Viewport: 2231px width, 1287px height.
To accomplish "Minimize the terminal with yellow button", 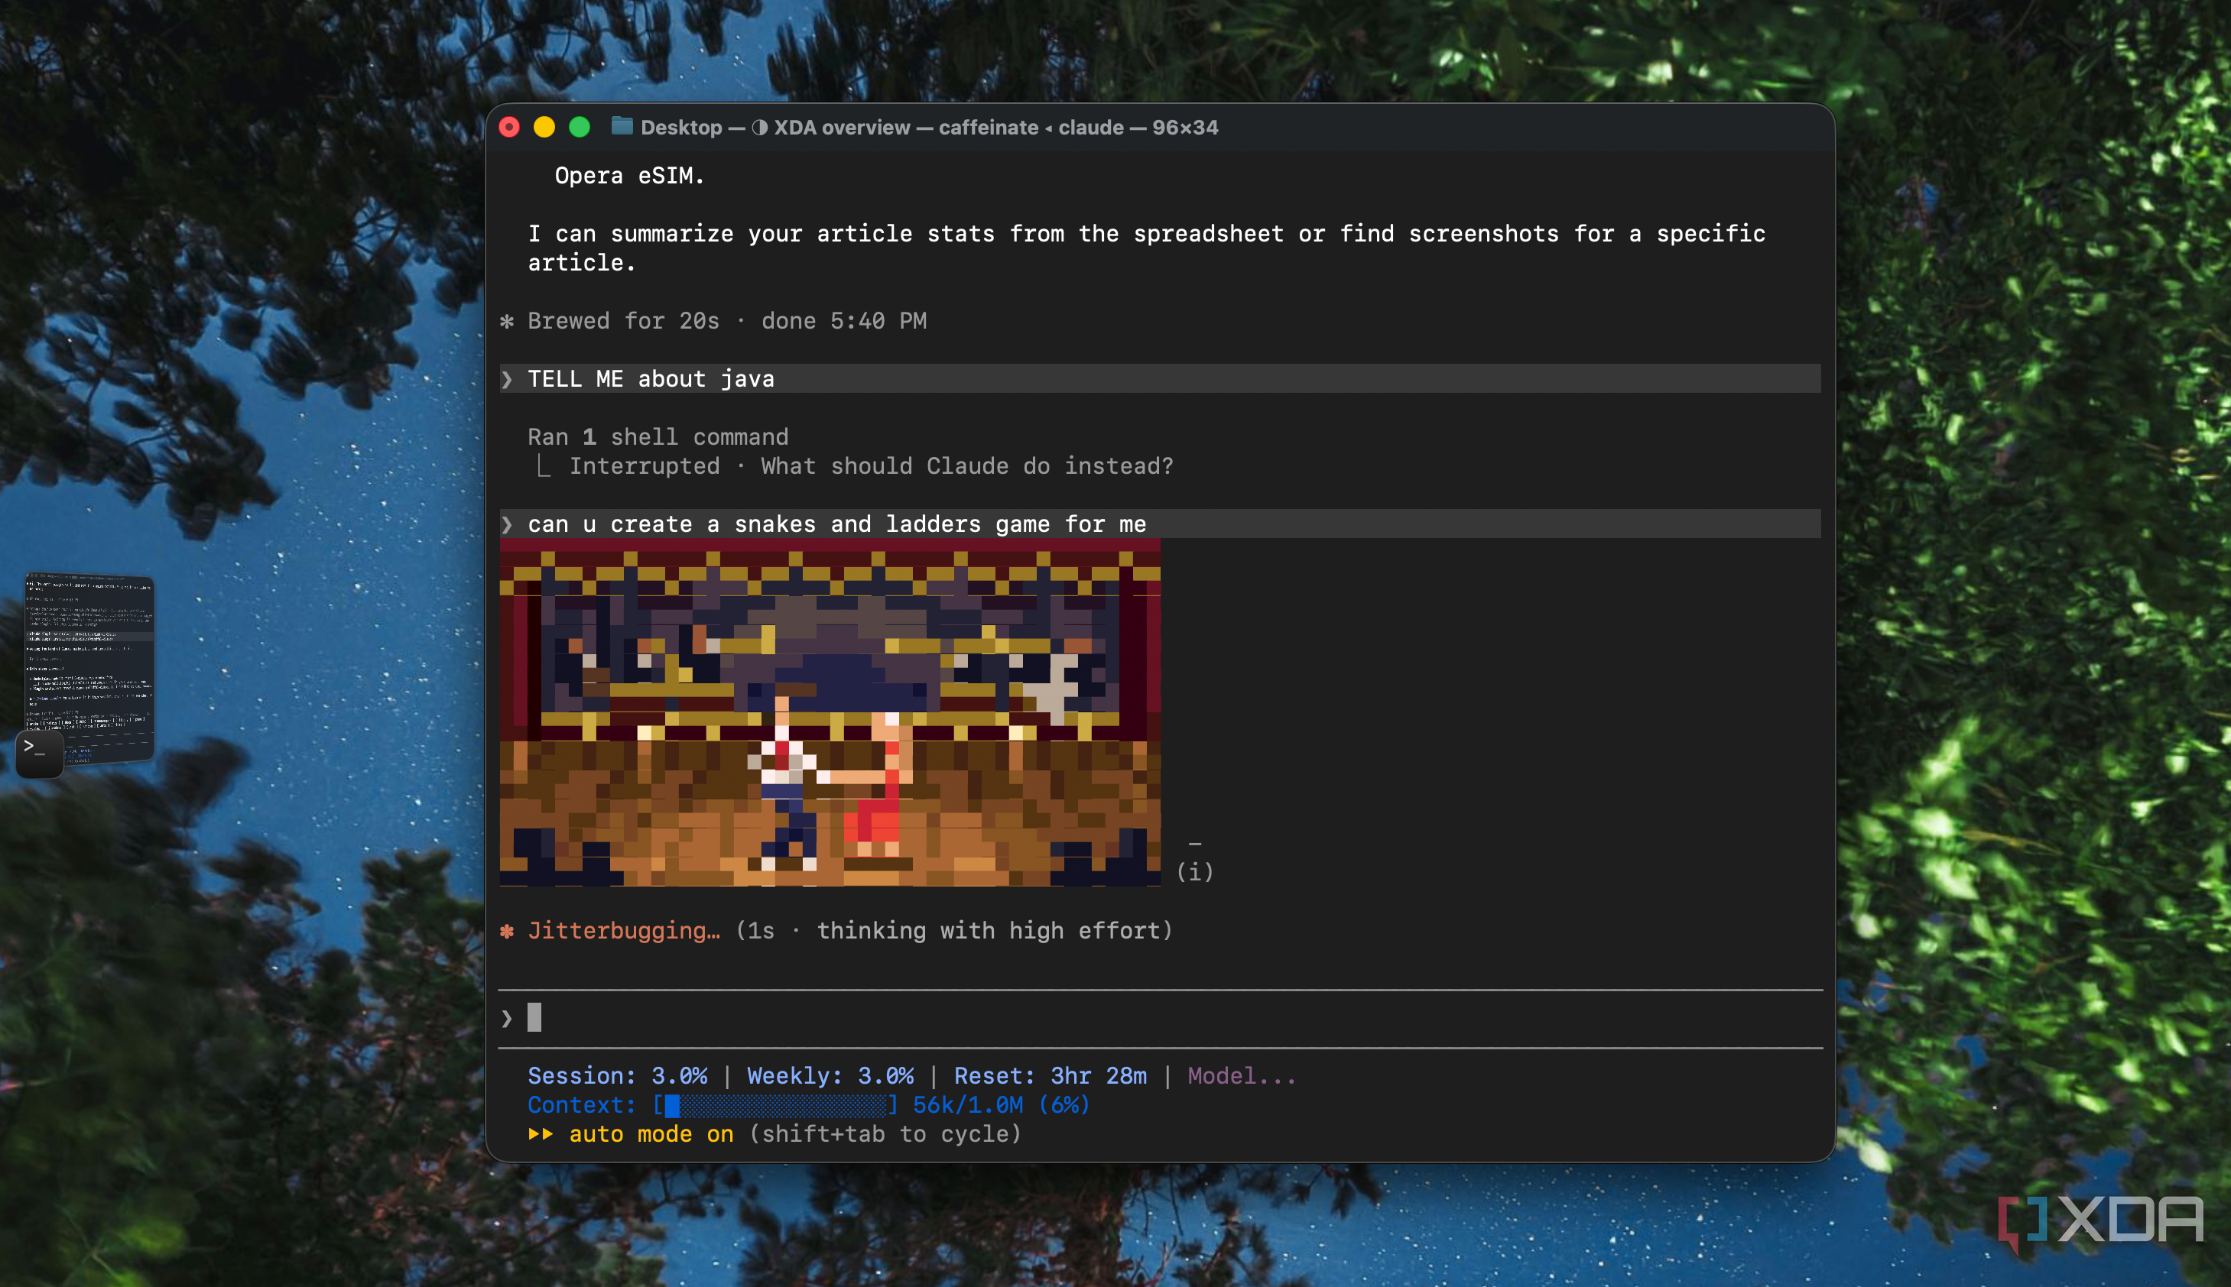I will tap(544, 128).
